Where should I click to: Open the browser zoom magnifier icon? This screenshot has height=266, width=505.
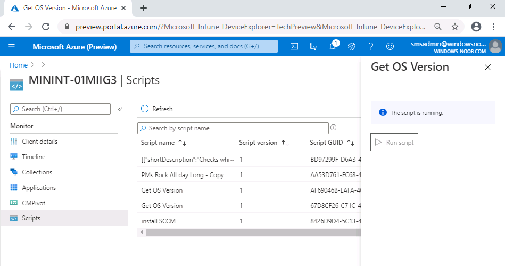click(438, 27)
